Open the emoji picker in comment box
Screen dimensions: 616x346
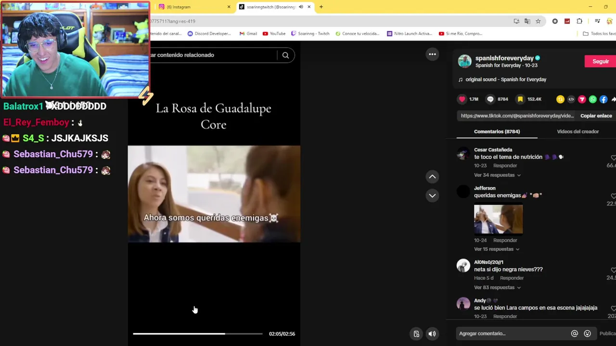click(587, 334)
